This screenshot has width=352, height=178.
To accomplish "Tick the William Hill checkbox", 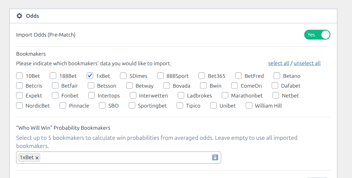I will click(x=249, y=105).
